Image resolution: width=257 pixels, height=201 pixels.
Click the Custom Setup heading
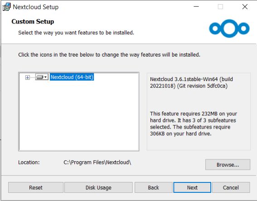(33, 22)
